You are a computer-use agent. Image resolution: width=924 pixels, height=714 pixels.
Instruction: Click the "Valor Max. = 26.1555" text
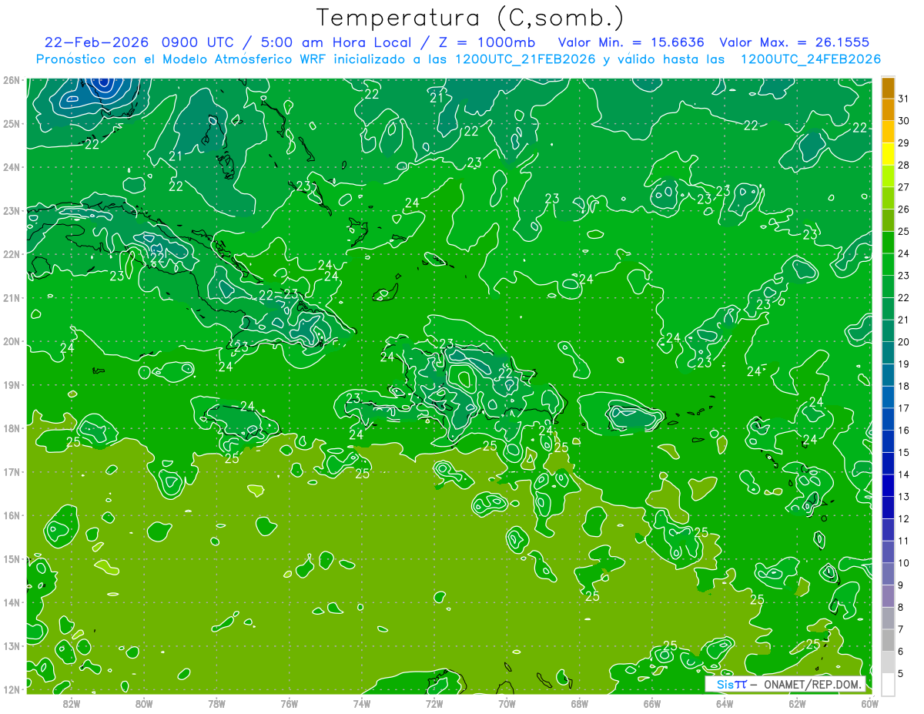[x=795, y=42]
